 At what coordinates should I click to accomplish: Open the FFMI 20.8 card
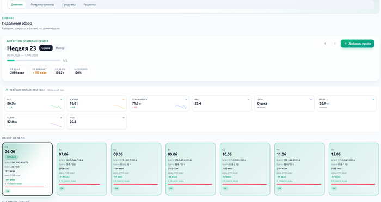pos(97,121)
